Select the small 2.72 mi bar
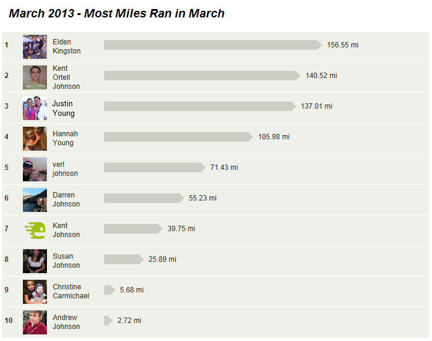The width and height of the screenshot is (432, 341). 108,321
